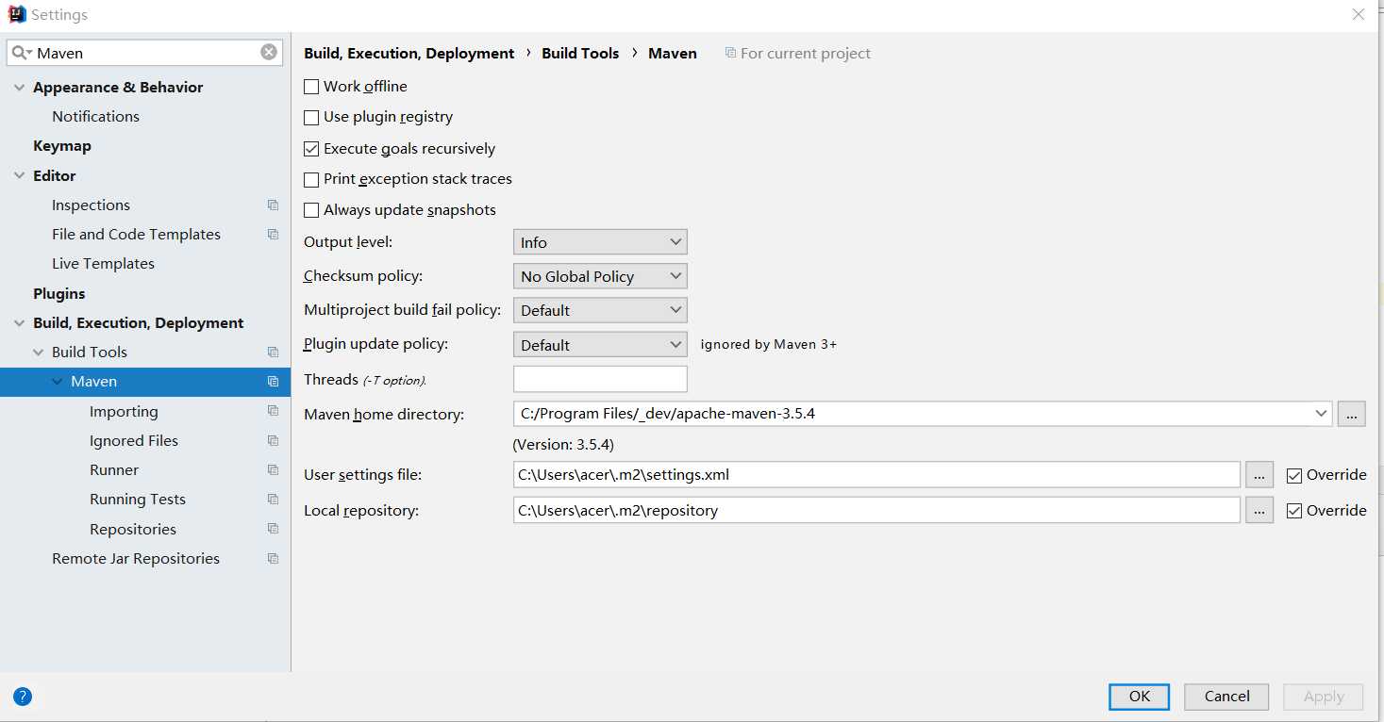Collapse Build, Execution, Deployment section
This screenshot has width=1384, height=722.
19,323
